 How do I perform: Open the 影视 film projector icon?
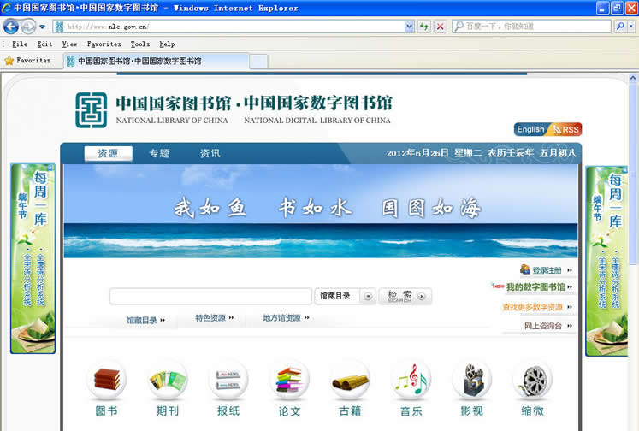[471, 380]
